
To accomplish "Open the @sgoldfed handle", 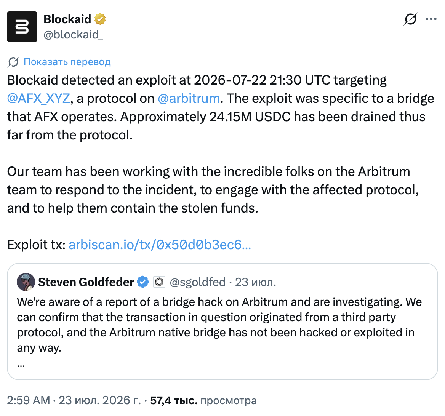I will pyautogui.click(x=197, y=282).
